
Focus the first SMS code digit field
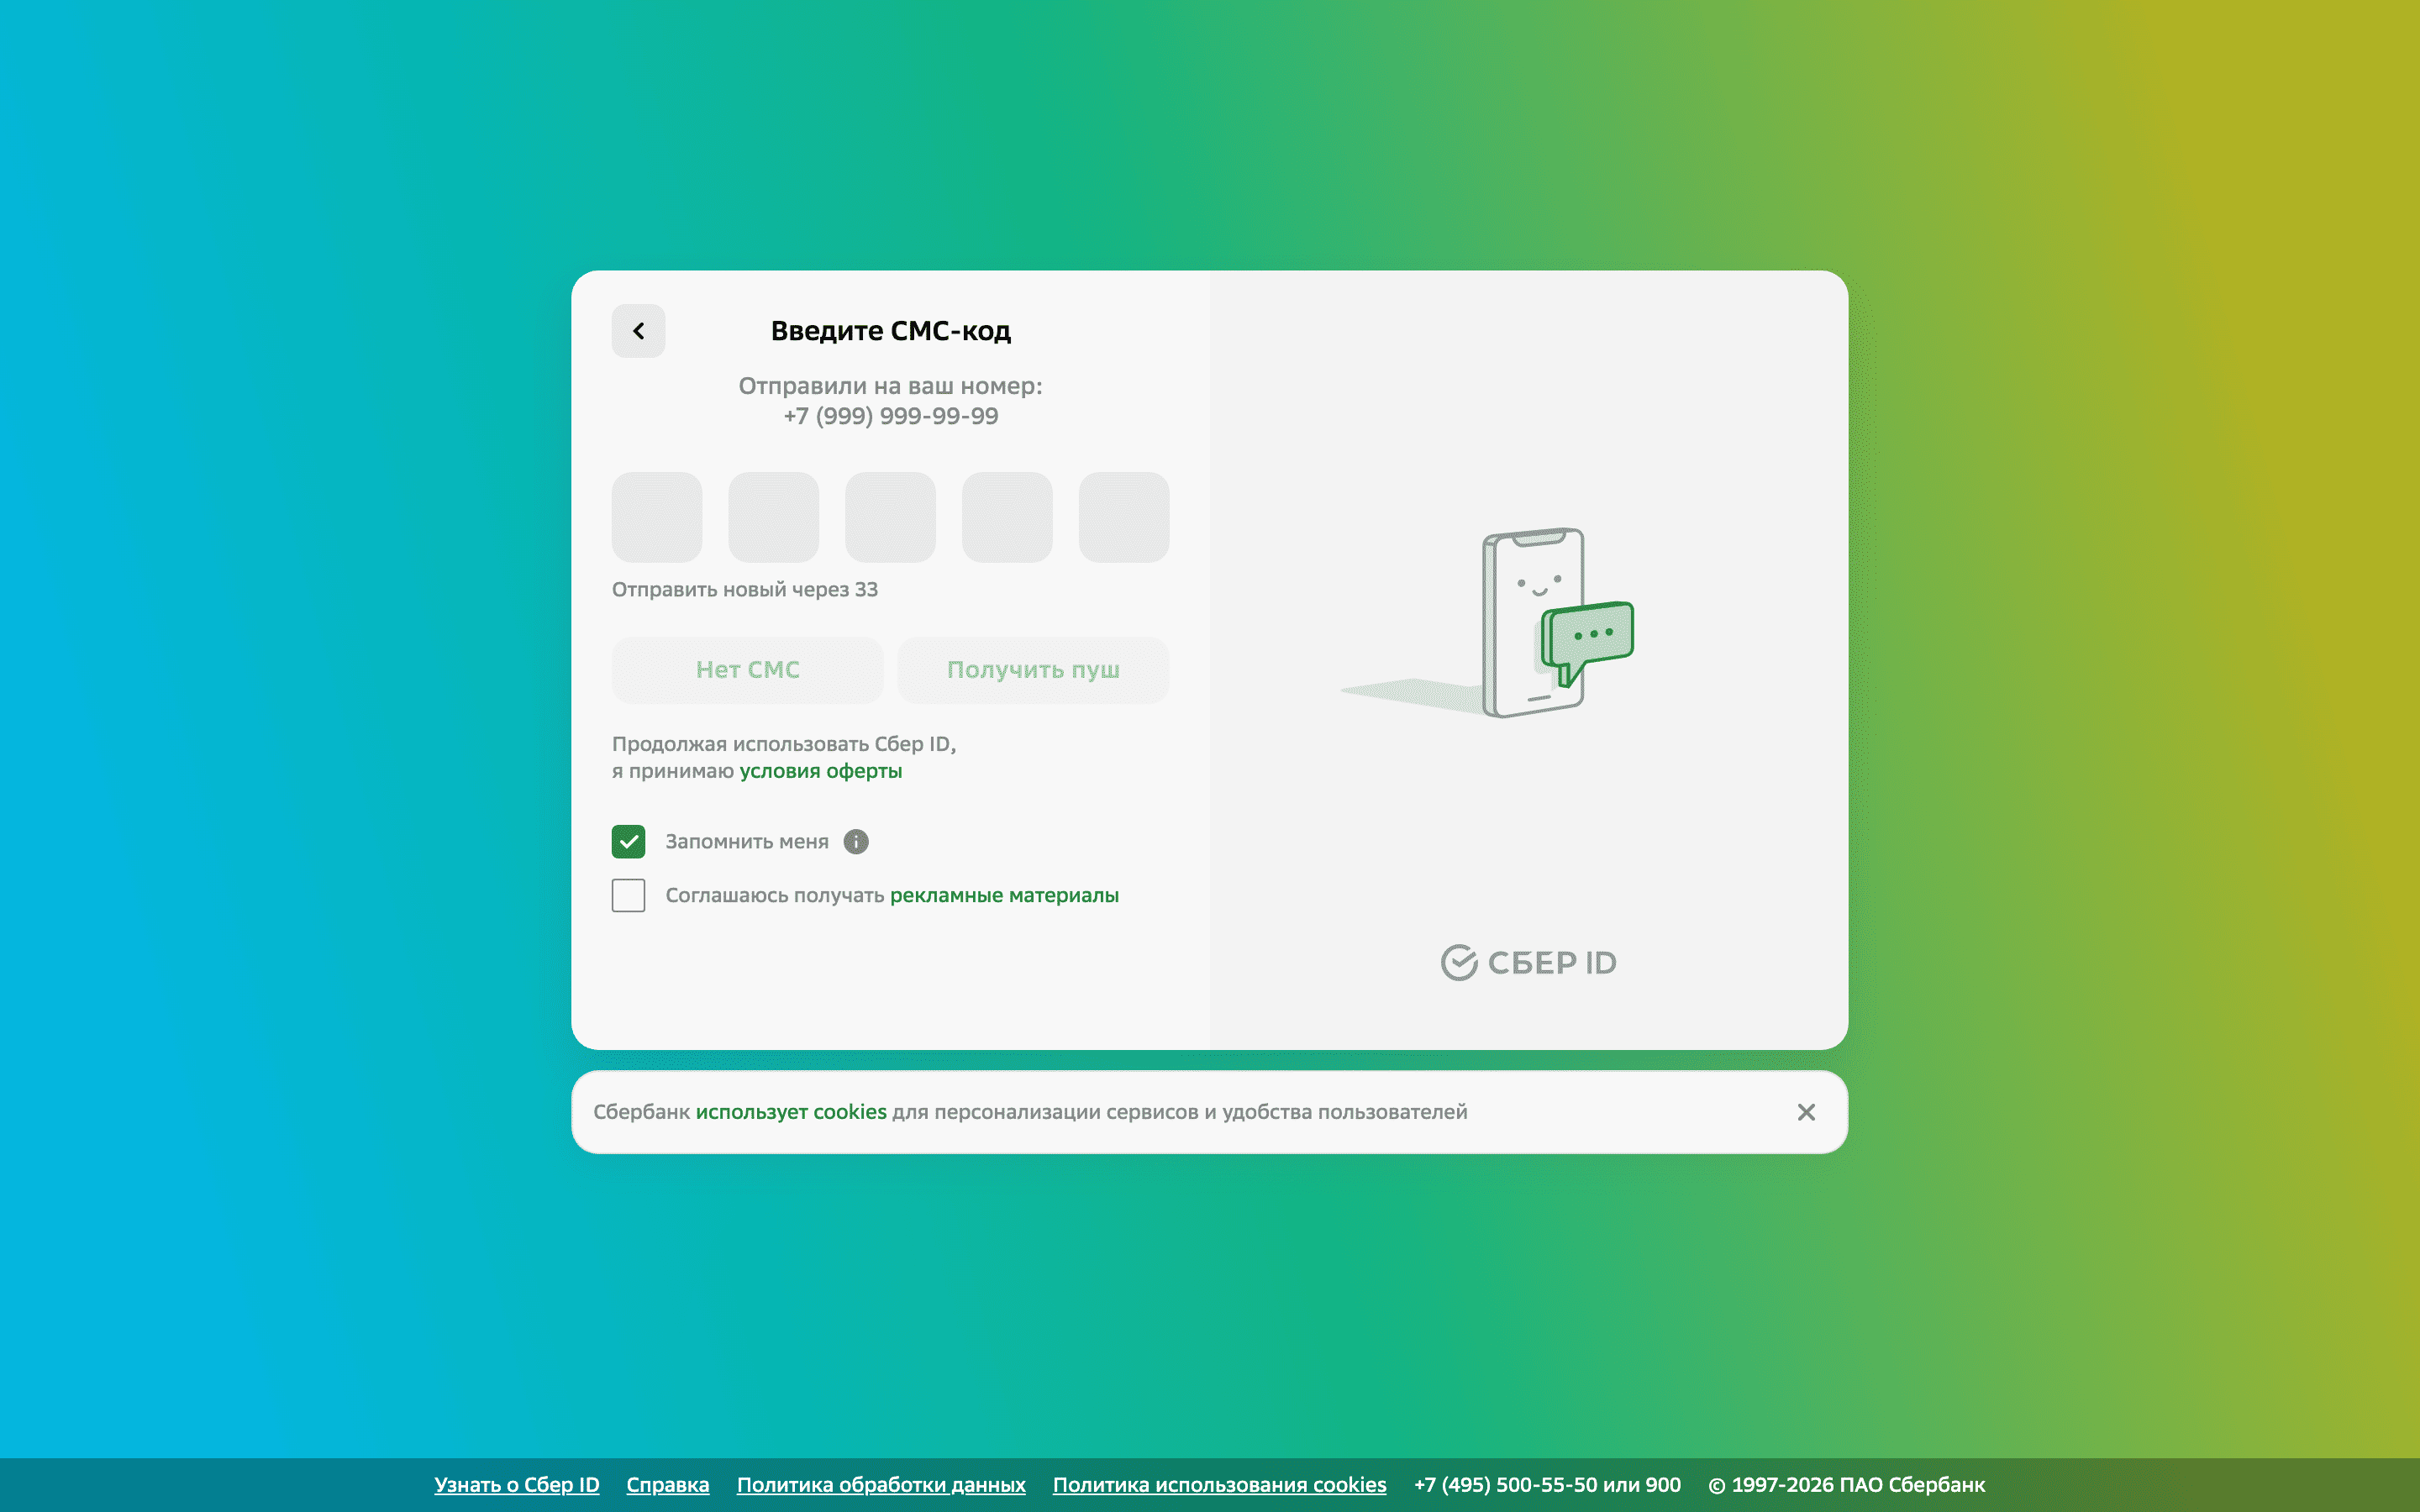[657, 517]
